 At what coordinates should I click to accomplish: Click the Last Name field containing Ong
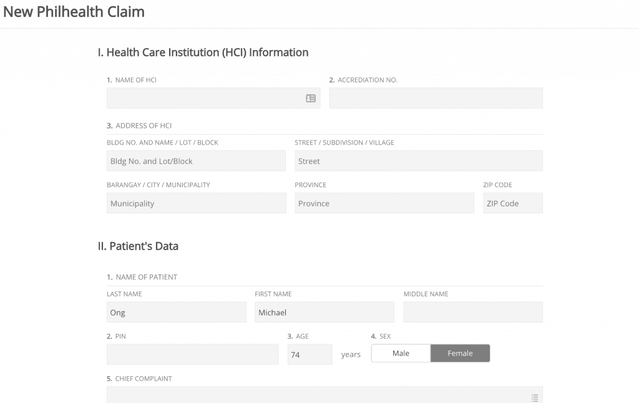177,313
